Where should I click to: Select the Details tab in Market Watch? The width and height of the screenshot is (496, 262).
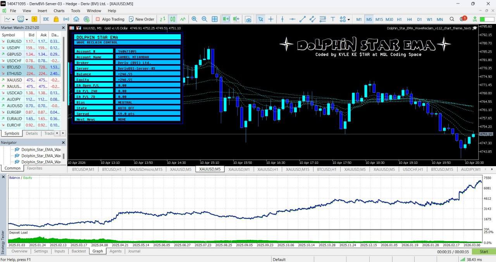coord(32,133)
